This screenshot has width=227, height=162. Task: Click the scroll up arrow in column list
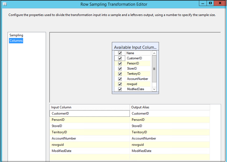pyautogui.click(x=154, y=53)
